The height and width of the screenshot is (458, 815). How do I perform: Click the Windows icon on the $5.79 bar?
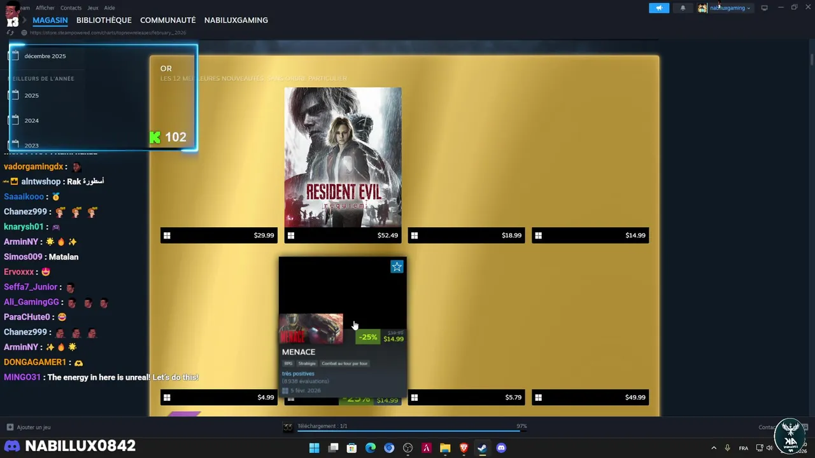pyautogui.click(x=415, y=398)
